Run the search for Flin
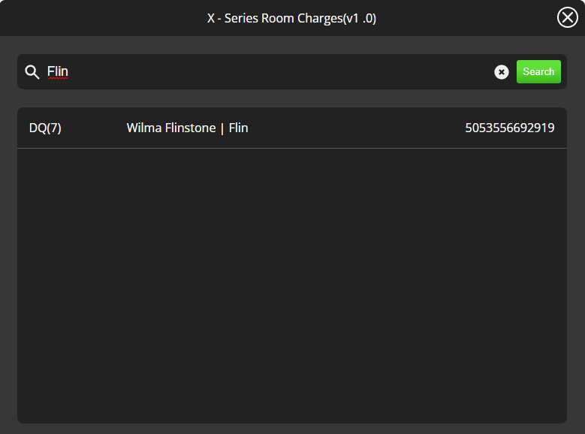 click(538, 72)
